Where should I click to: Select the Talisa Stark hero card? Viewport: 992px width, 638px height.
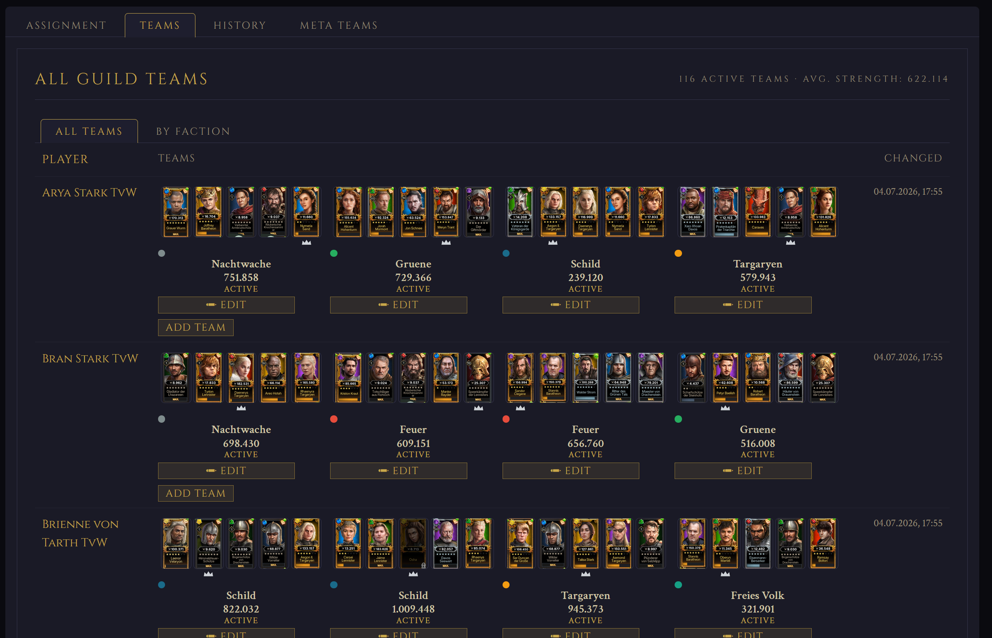click(586, 544)
